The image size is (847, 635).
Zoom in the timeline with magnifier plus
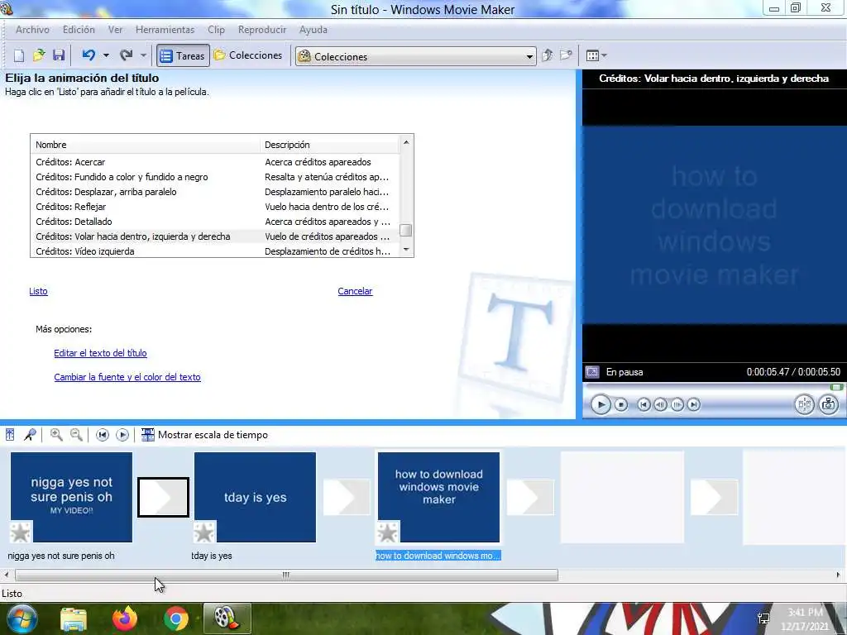56,435
